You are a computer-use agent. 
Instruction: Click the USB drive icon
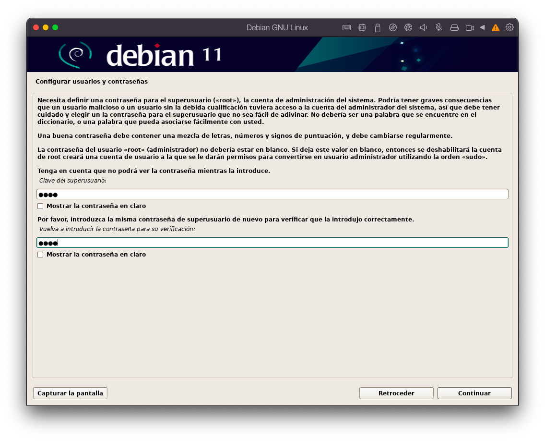377,27
